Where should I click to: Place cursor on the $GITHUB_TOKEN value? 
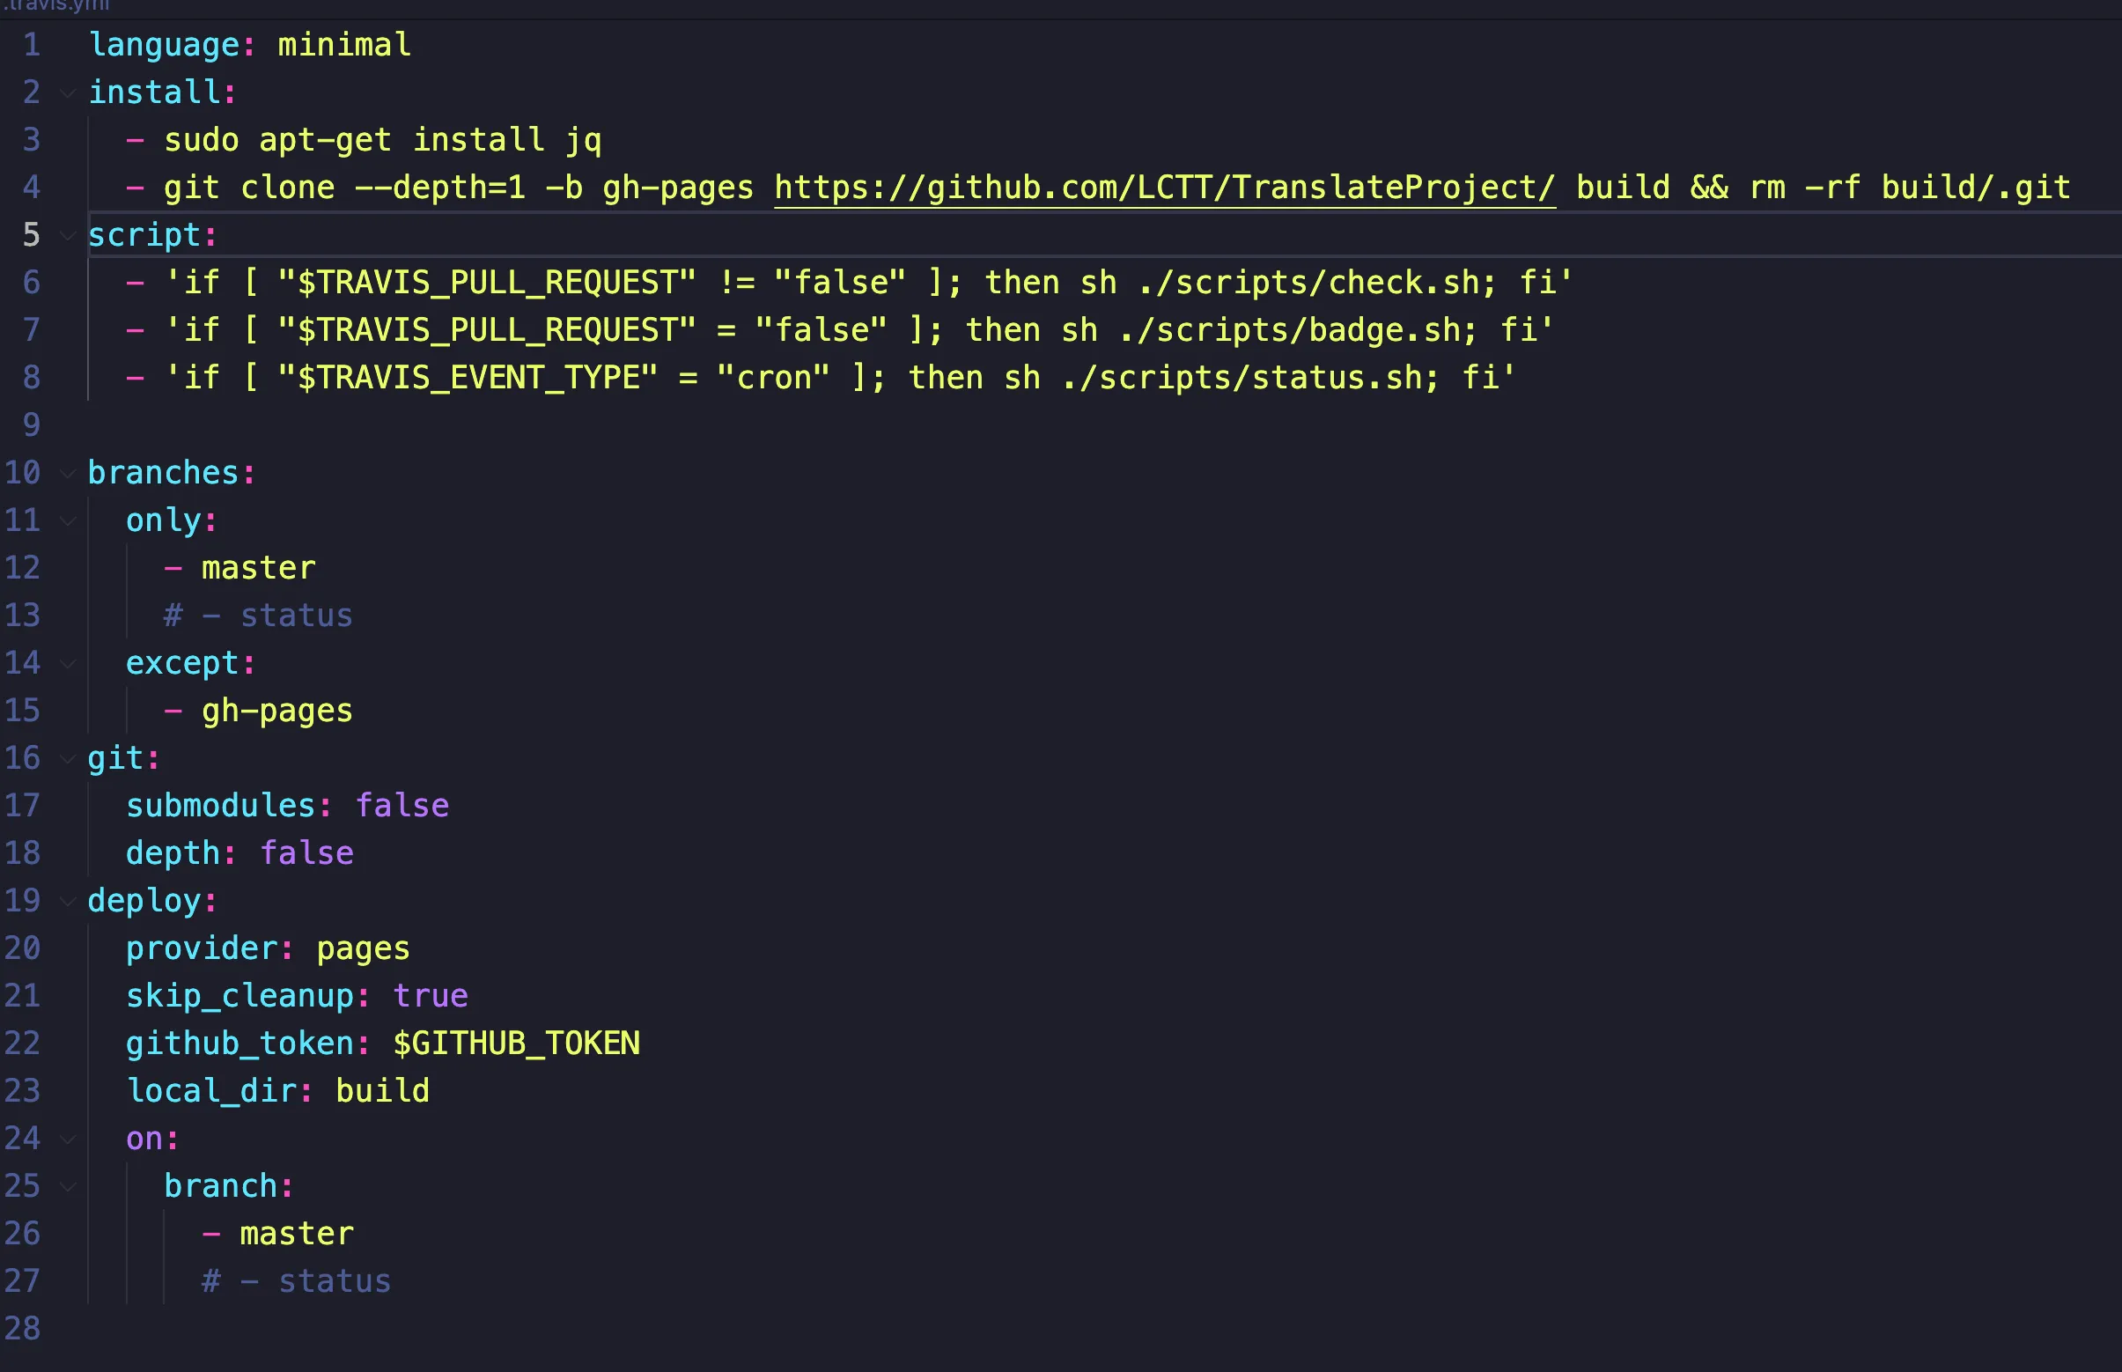point(516,1044)
